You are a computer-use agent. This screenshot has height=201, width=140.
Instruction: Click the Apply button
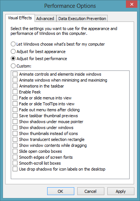pyautogui.click(x=121, y=191)
